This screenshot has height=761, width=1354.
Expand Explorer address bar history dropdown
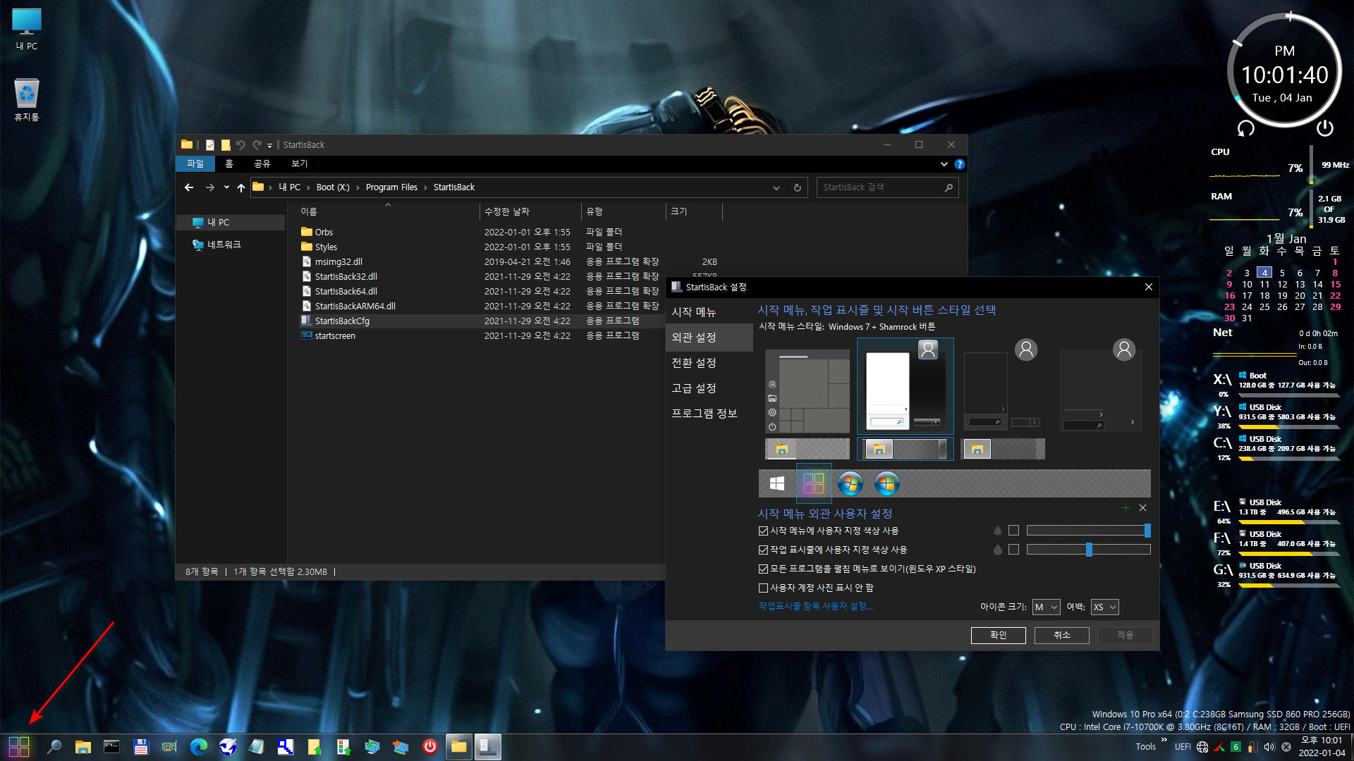tap(776, 187)
